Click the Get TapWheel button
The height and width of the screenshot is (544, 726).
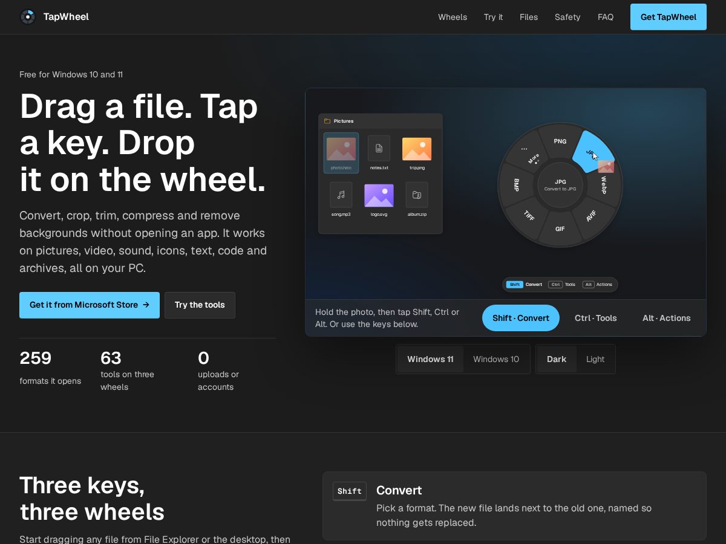tap(669, 17)
